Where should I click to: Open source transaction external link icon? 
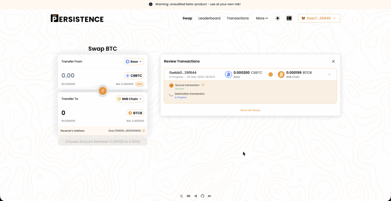click(203, 85)
